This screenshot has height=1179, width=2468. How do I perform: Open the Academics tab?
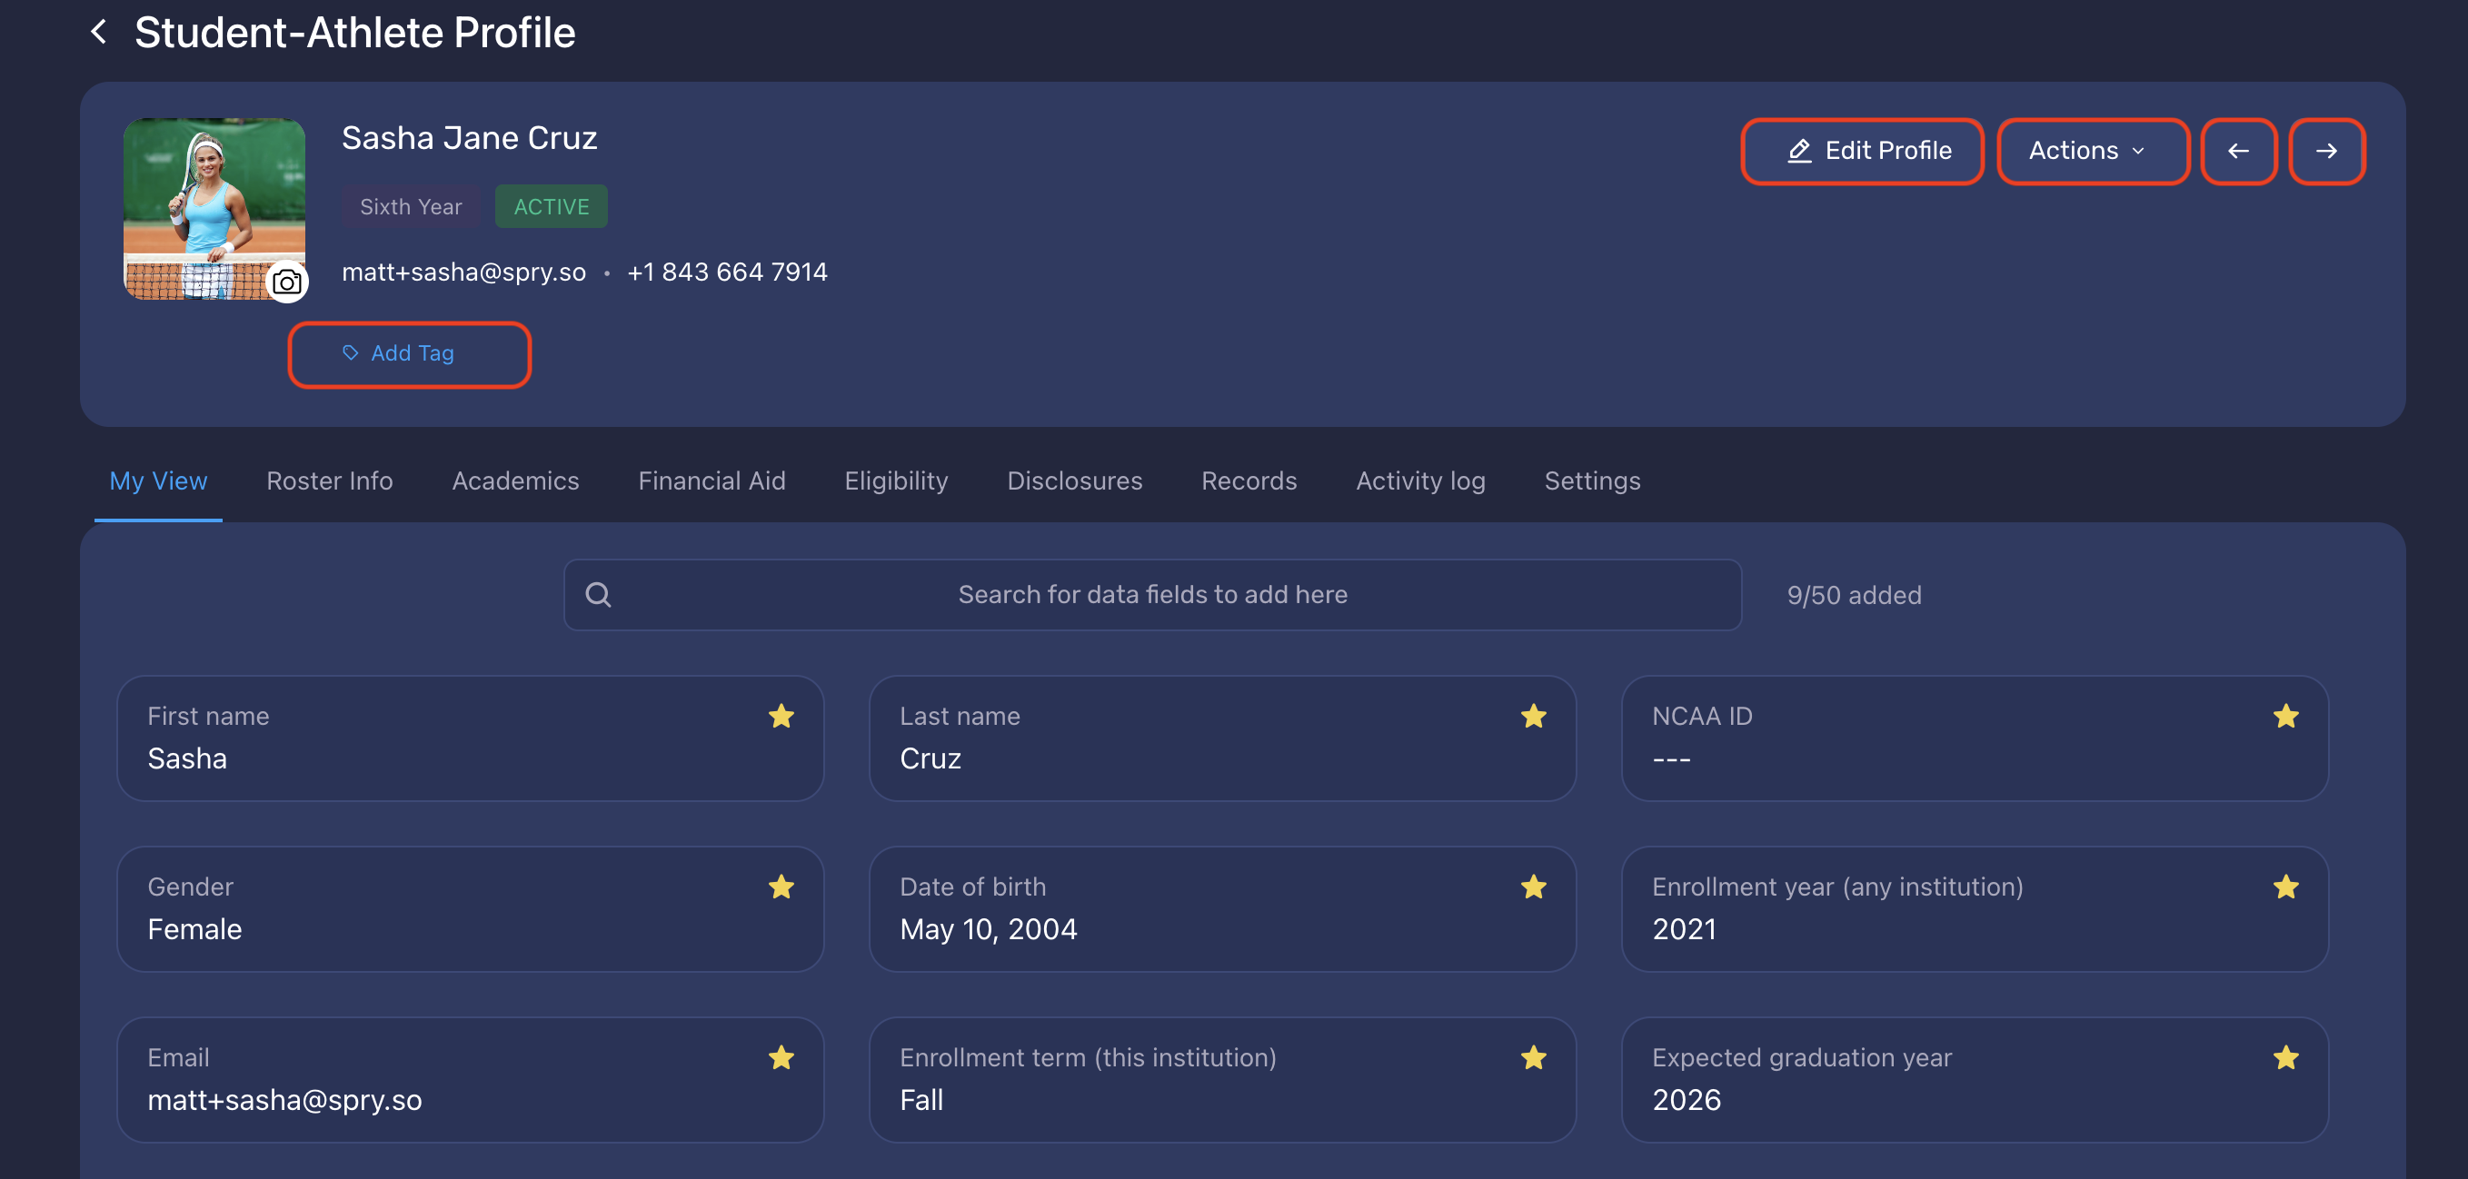coord(515,481)
